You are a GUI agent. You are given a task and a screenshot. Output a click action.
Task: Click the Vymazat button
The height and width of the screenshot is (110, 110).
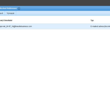[x=10, y=13]
